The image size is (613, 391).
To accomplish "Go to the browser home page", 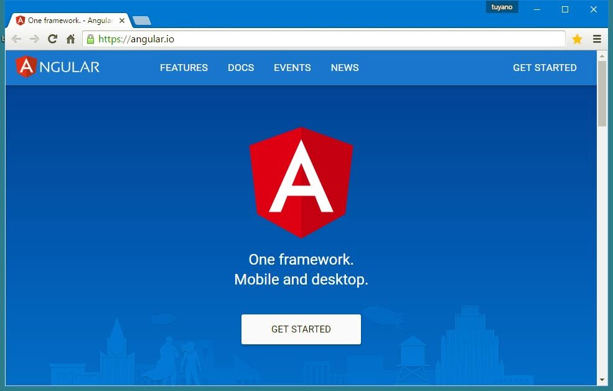I will [x=70, y=39].
